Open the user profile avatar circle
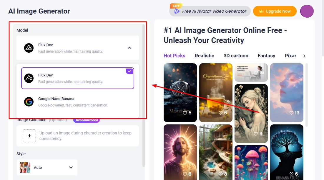 307,11
